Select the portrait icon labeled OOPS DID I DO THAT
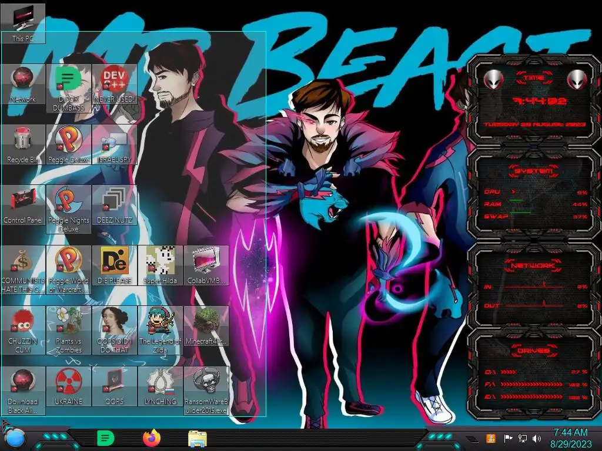Screen dimensions: 602x451 (x=115, y=330)
